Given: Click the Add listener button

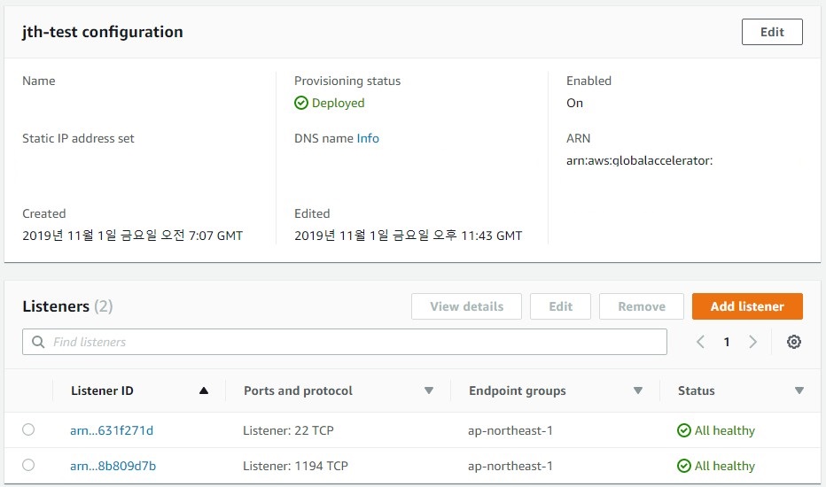Looking at the screenshot, I should [x=747, y=306].
